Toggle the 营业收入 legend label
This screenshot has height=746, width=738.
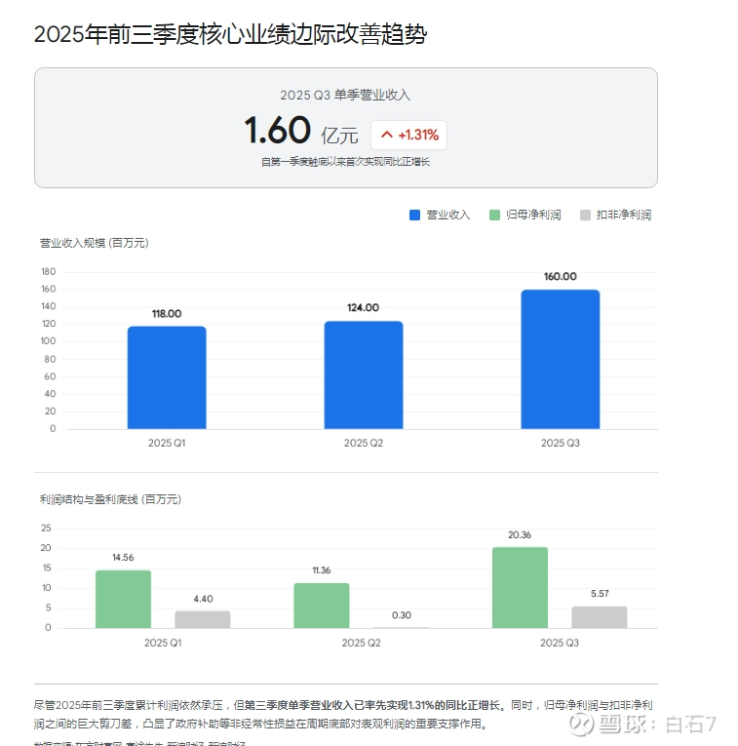(447, 216)
